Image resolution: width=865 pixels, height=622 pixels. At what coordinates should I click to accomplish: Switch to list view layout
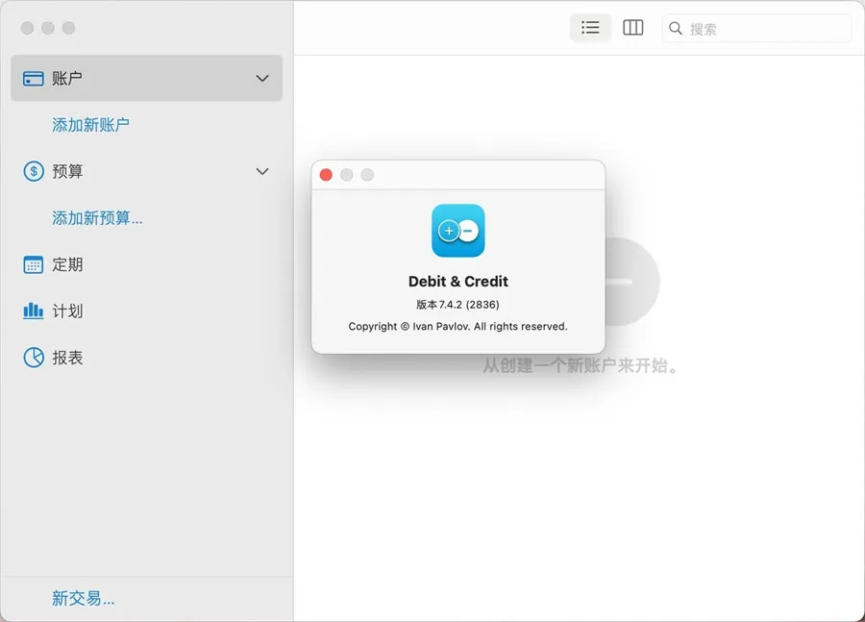pos(590,28)
